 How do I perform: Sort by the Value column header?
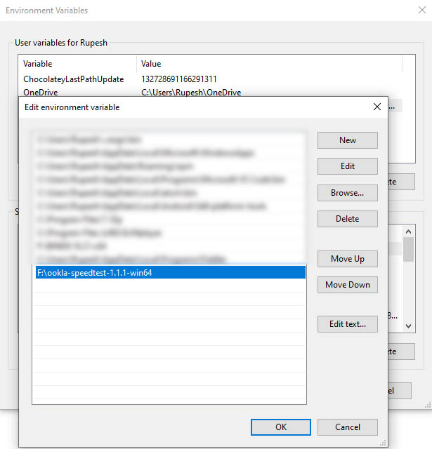[x=267, y=64]
